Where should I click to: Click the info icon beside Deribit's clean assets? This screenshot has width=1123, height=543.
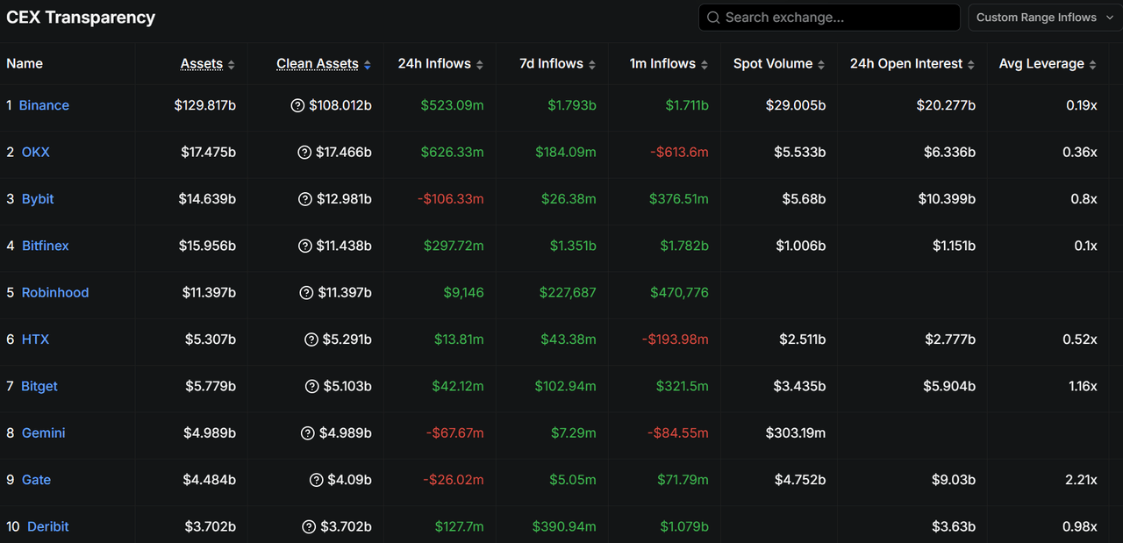point(308,526)
